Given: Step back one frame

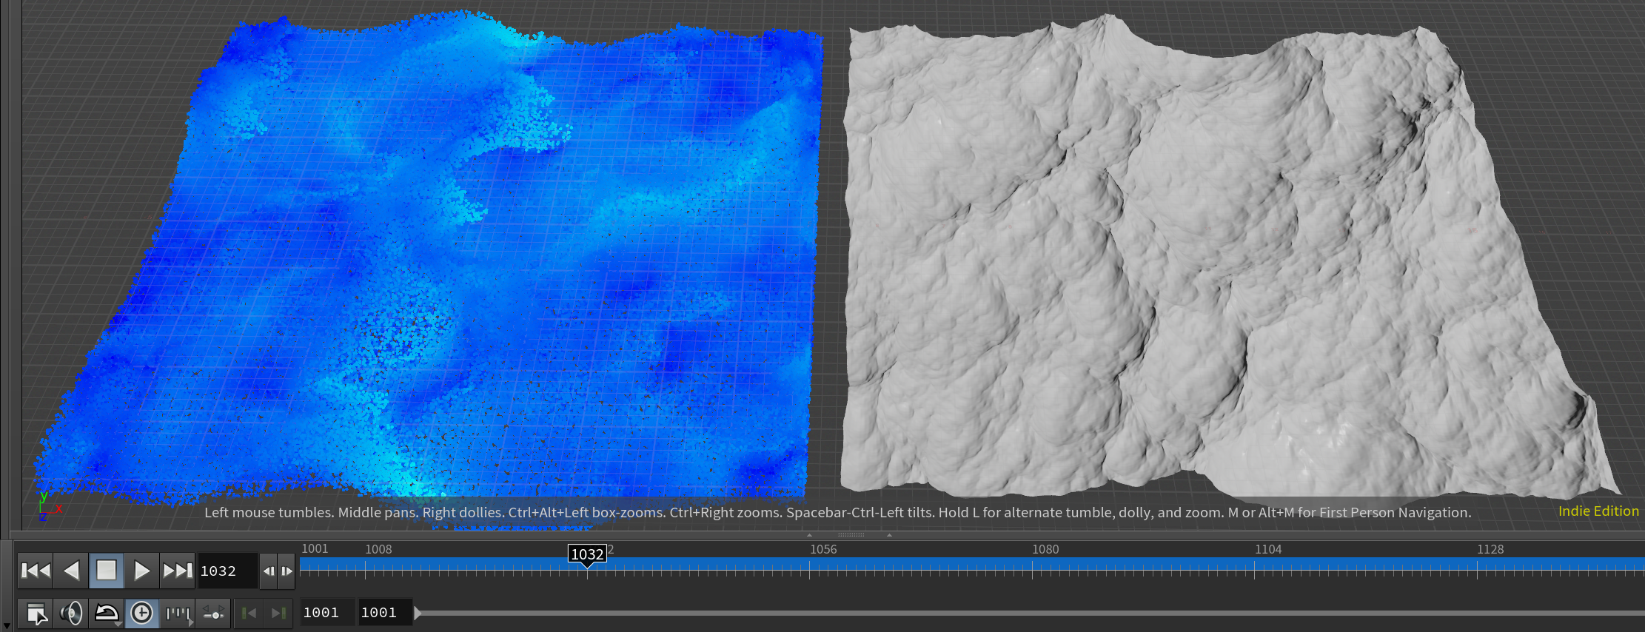Looking at the screenshot, I should coord(268,571).
